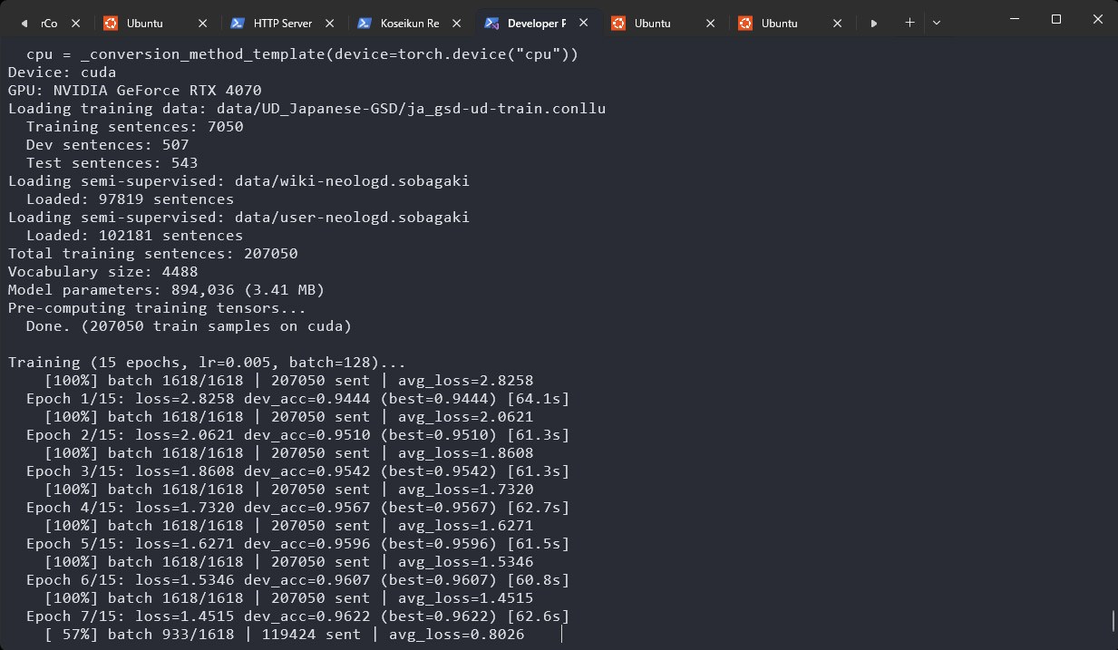Click the 'Epoch 1/15' result line
This screenshot has height=650, width=1118.
[x=297, y=399]
